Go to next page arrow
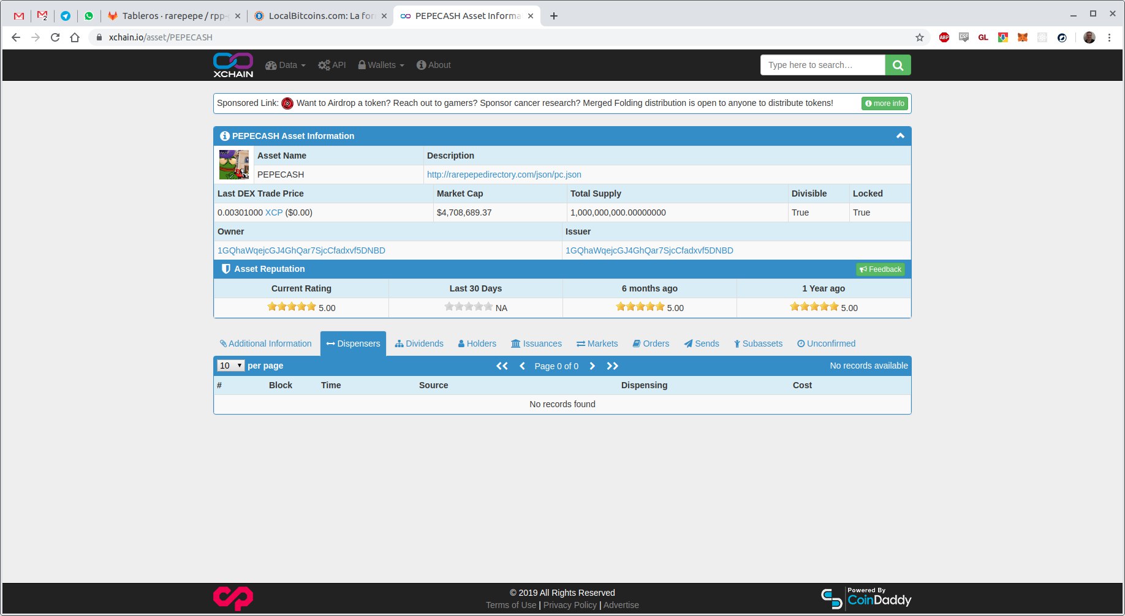 (x=592, y=366)
